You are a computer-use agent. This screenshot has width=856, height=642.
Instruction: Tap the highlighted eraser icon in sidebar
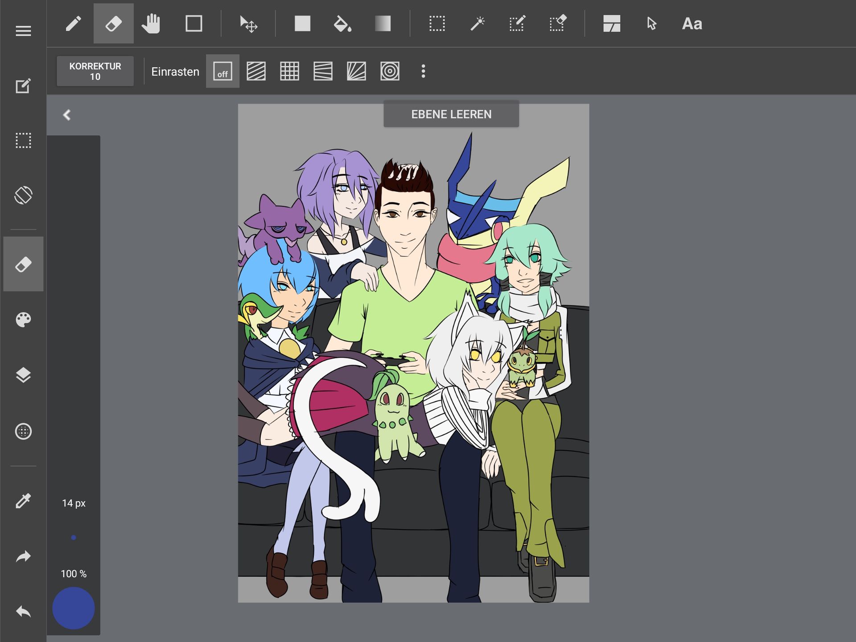23,264
